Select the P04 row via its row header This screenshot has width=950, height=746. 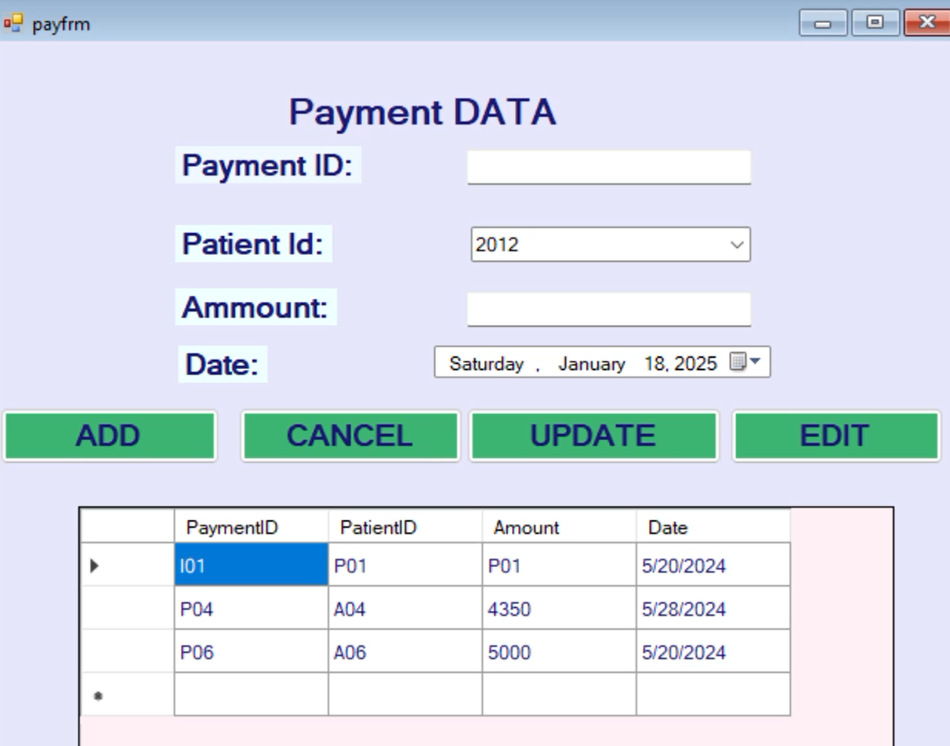coord(128,608)
